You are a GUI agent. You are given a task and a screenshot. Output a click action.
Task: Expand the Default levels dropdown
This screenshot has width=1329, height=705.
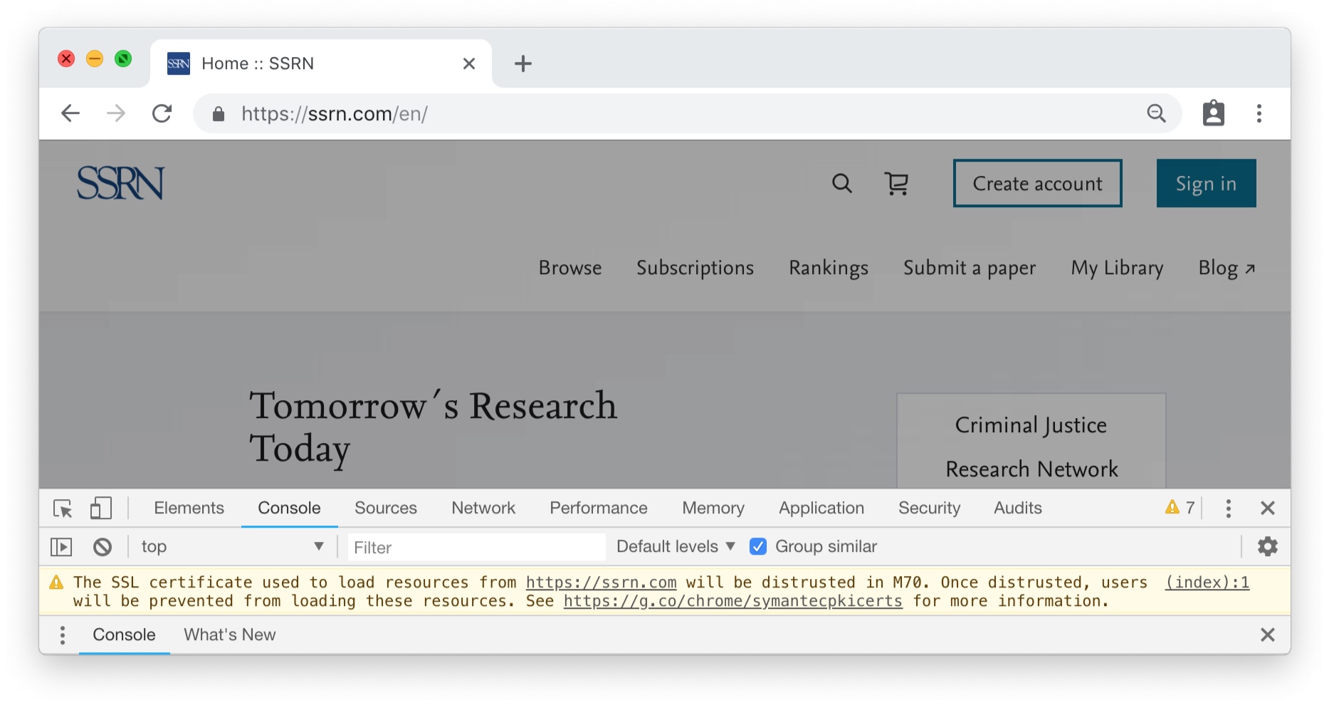click(x=676, y=547)
